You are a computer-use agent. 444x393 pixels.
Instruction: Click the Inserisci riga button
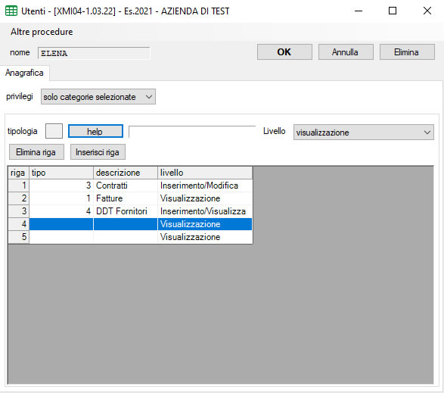coord(98,152)
